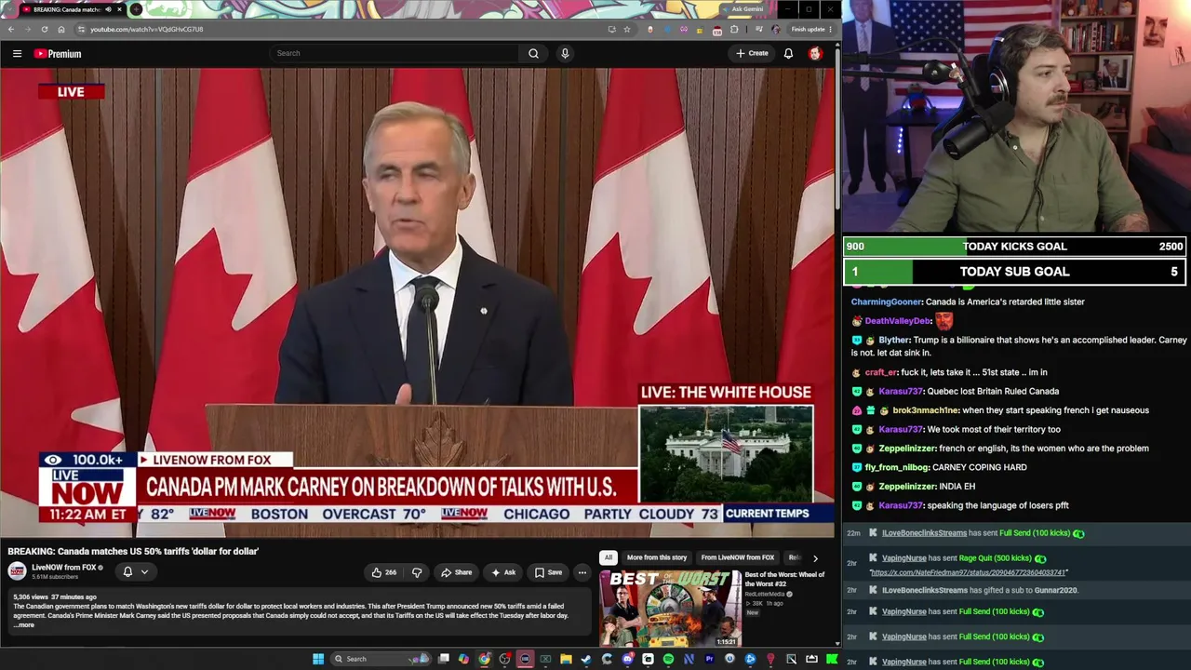Screen dimensions: 1191x670
Task: Bookmark this page with the star icon
Action: click(627, 29)
